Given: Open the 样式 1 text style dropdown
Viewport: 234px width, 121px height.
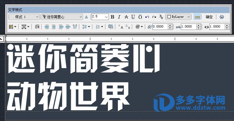Looking at the screenshot, I should click(x=24, y=17).
